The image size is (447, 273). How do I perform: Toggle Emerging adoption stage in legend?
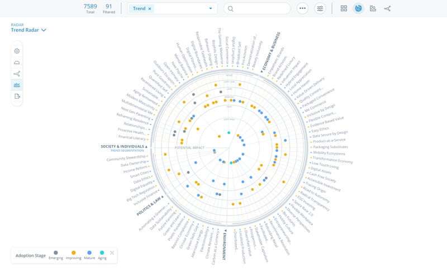pyautogui.click(x=55, y=253)
